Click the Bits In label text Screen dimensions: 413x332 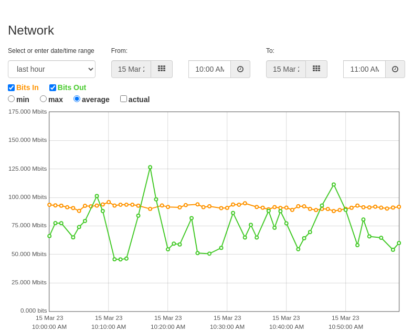[x=27, y=87]
